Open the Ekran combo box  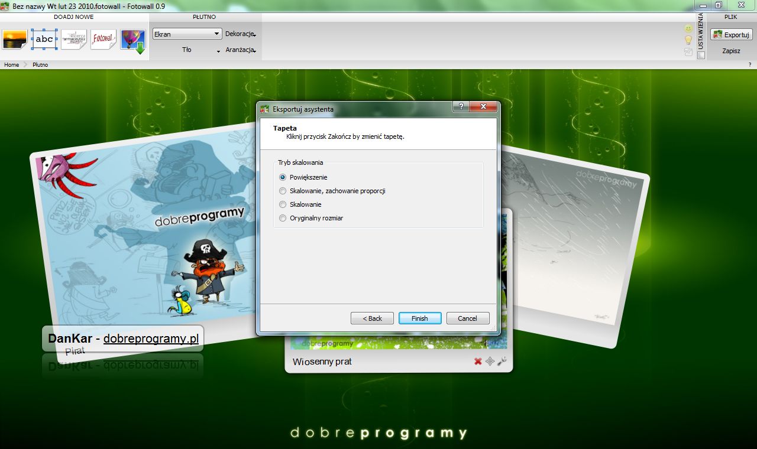187,34
